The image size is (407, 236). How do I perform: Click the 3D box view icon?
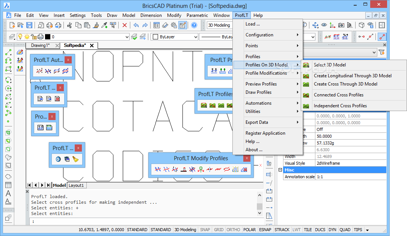[361, 25]
